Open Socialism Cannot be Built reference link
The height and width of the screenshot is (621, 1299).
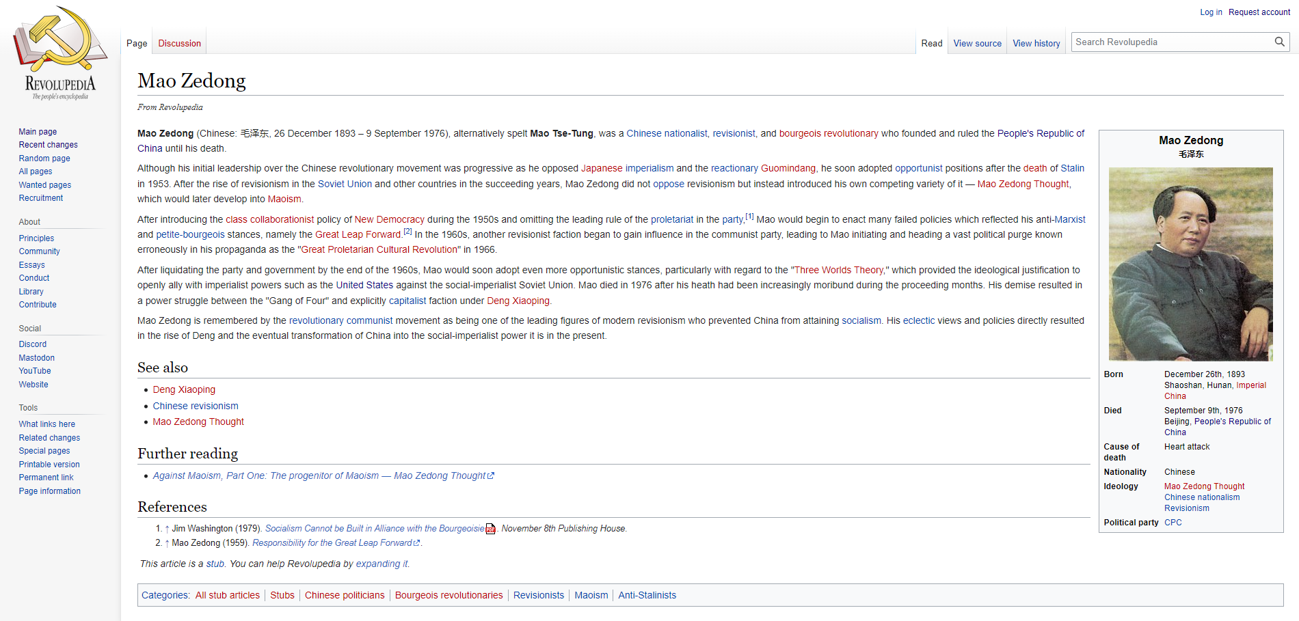[375, 529]
